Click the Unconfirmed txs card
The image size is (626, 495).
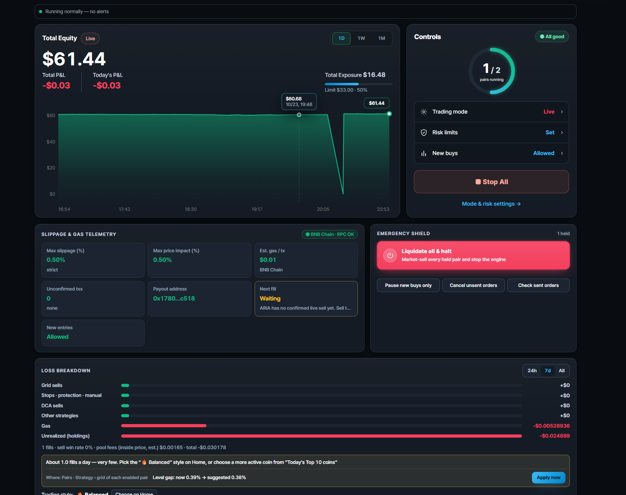point(93,299)
